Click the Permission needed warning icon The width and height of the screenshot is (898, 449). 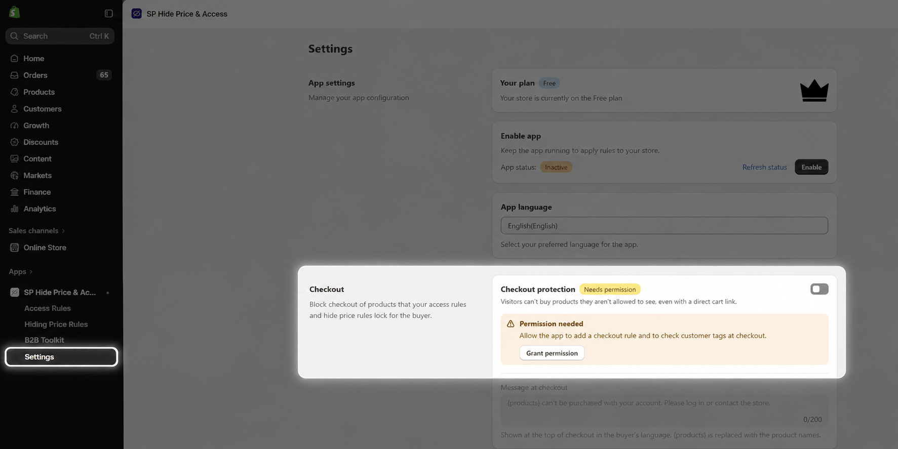[511, 323]
